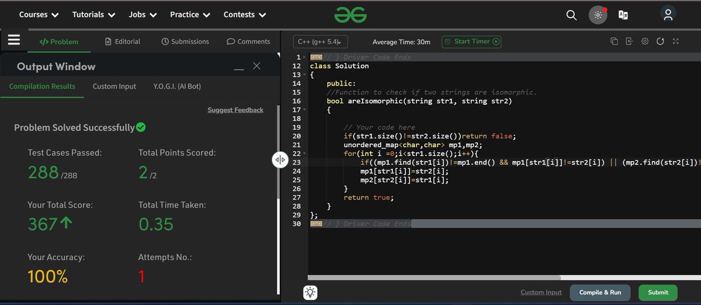The image size is (701, 305).
Task: Click the editor horizontal scrollbar
Action: [x=434, y=278]
